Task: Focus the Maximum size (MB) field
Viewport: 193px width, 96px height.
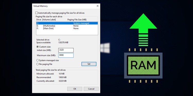Action: [66, 55]
